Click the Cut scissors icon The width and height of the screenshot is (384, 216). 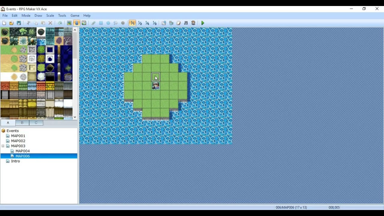(28, 23)
